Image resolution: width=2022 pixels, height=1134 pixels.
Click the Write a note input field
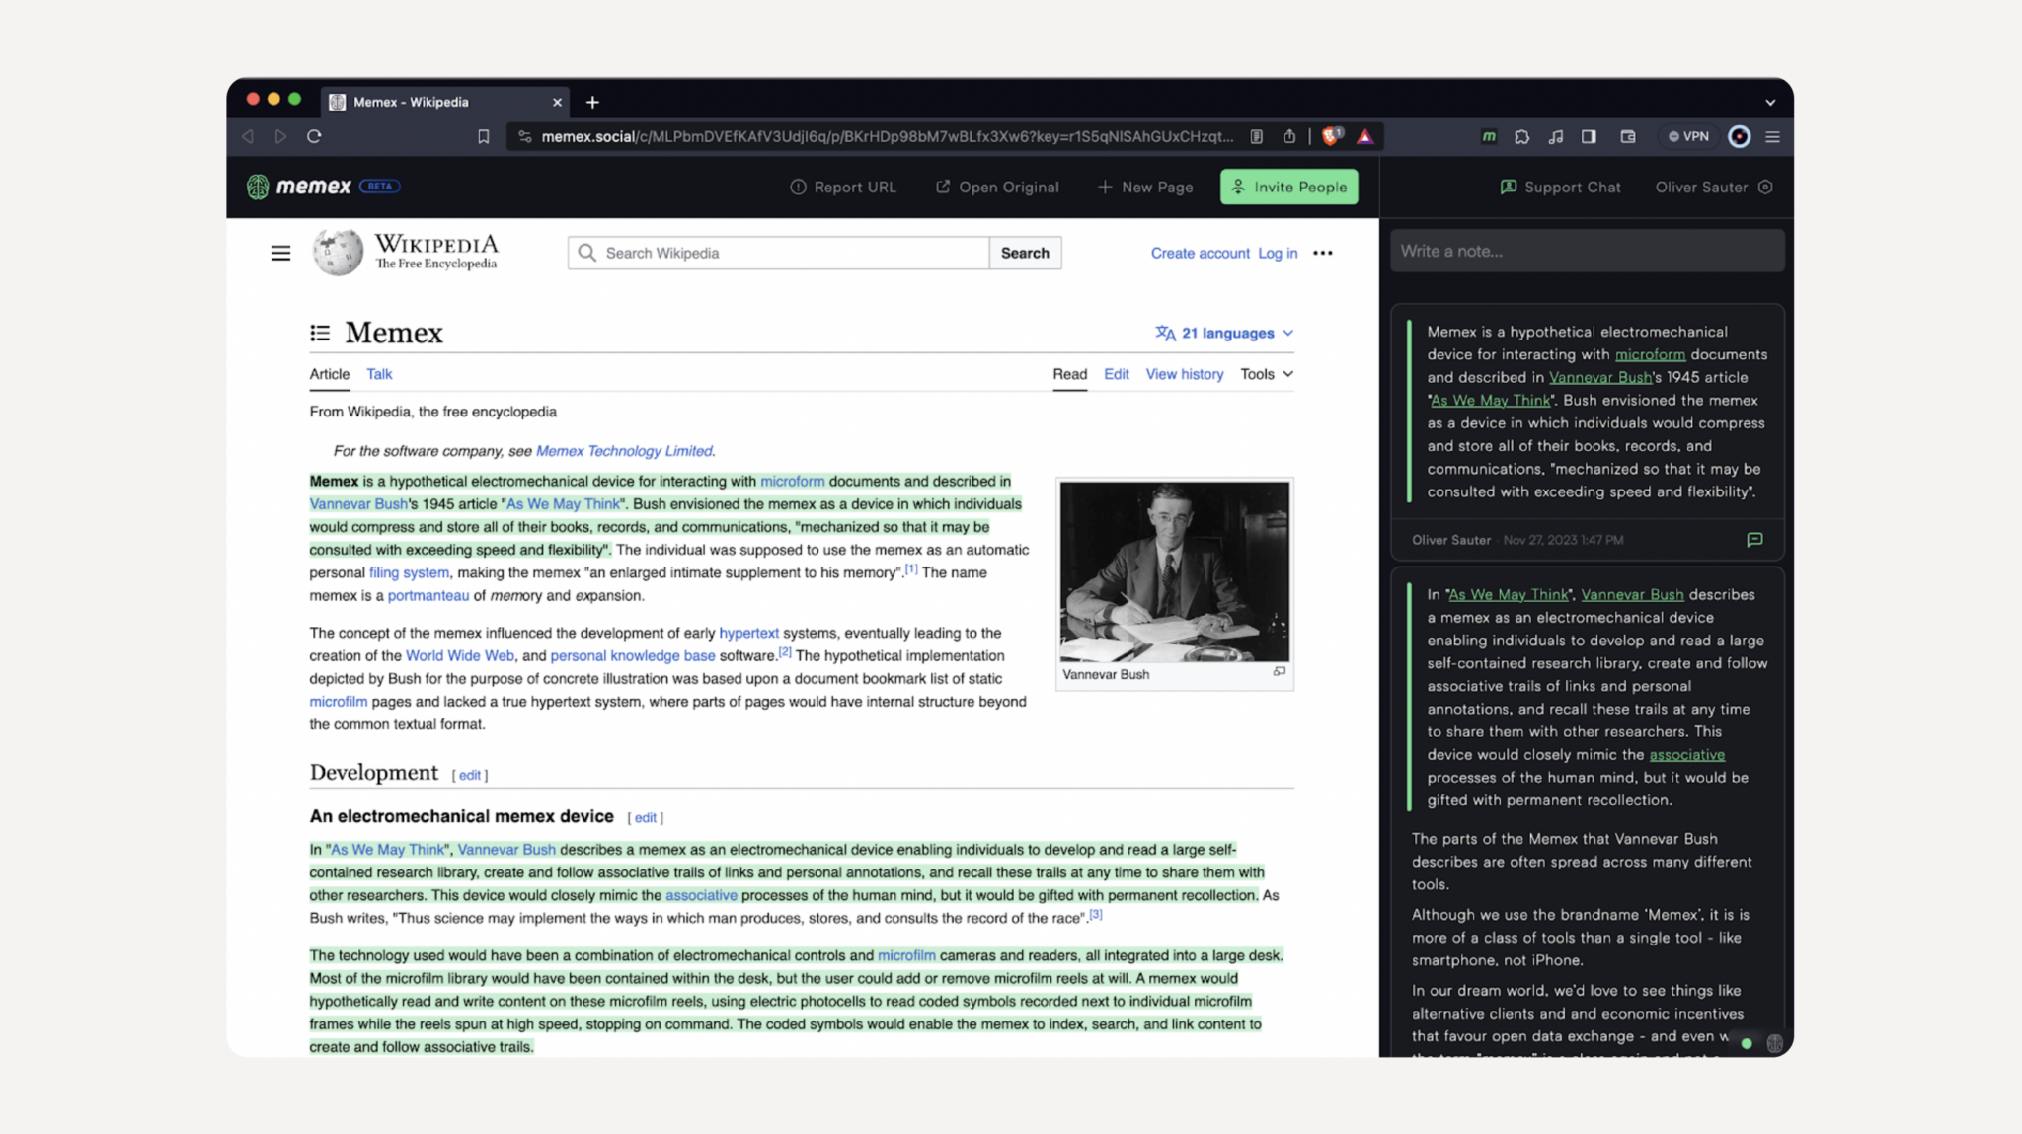point(1586,251)
